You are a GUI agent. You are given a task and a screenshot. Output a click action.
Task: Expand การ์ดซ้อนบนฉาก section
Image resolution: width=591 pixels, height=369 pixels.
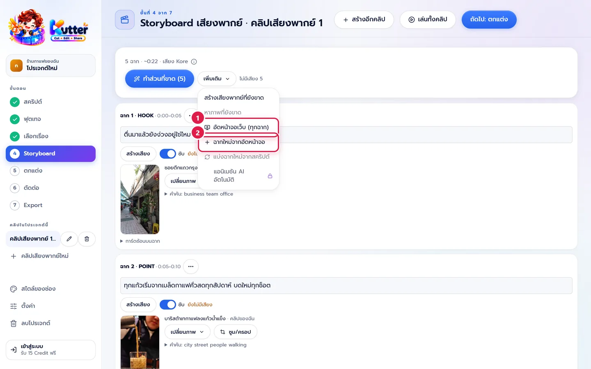140,241
